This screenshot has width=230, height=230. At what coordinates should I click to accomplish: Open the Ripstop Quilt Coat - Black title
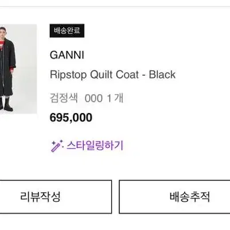coord(112,75)
